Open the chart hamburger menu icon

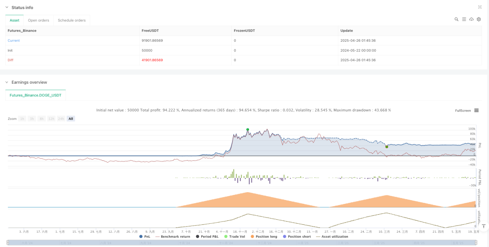(x=476, y=110)
